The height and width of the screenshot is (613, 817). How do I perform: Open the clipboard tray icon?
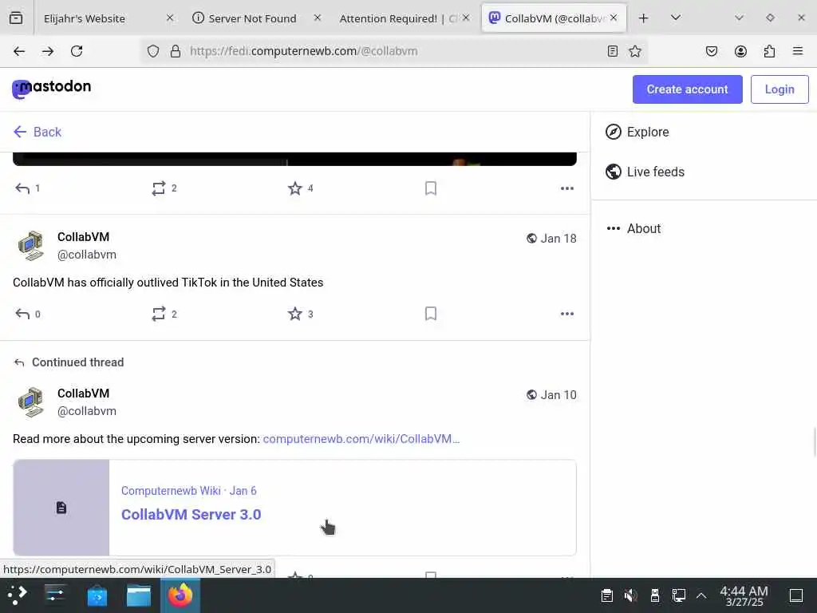click(x=606, y=595)
